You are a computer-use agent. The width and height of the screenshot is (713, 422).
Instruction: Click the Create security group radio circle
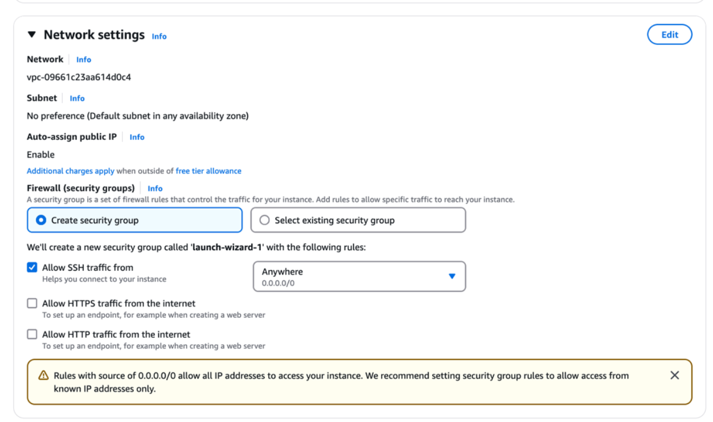[41, 220]
